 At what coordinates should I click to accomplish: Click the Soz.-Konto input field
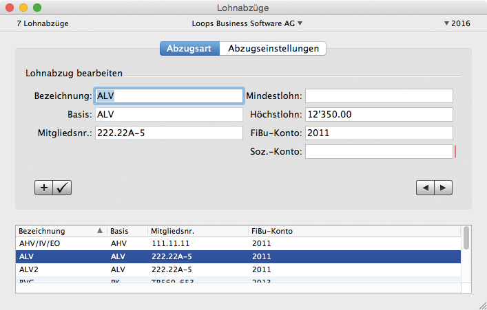[379, 152]
